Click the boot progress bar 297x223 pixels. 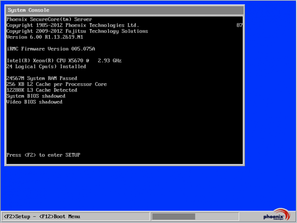[x=174, y=216]
